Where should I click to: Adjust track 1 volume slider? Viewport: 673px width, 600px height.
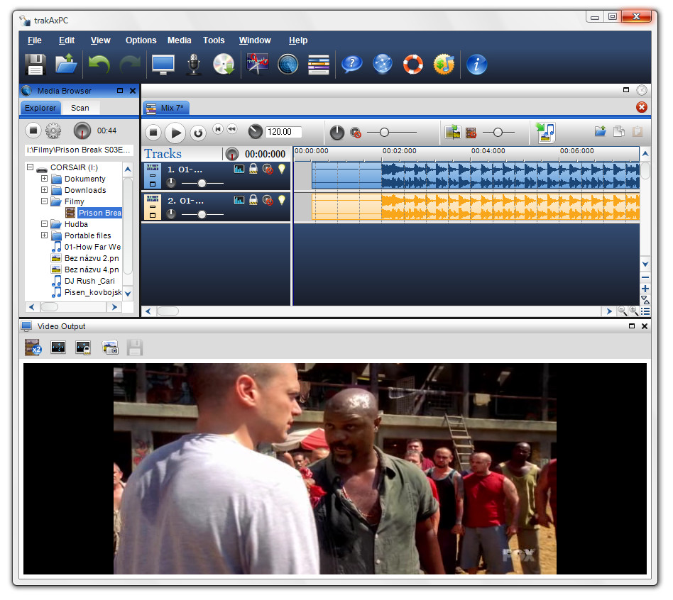tap(202, 184)
